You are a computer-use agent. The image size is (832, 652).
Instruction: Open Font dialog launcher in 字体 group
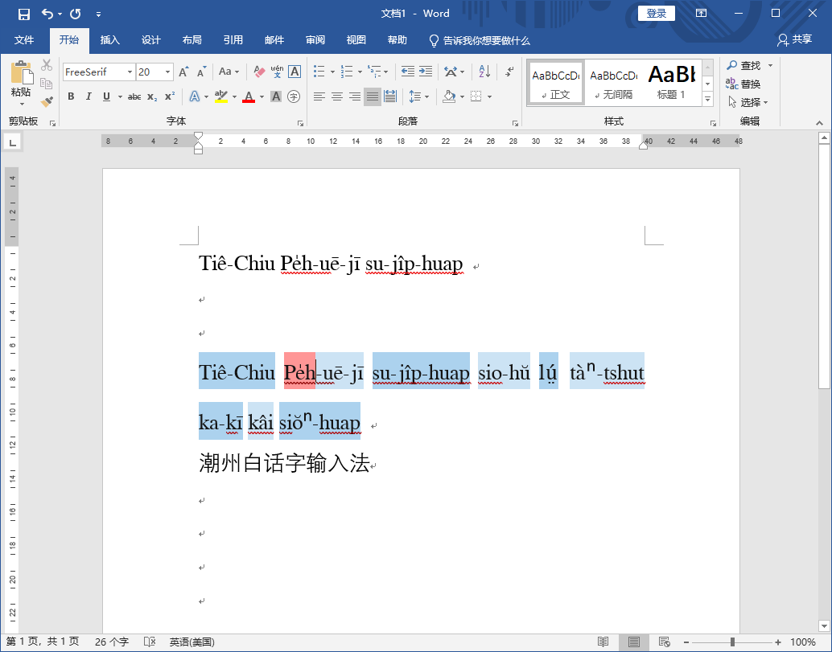[x=300, y=124]
